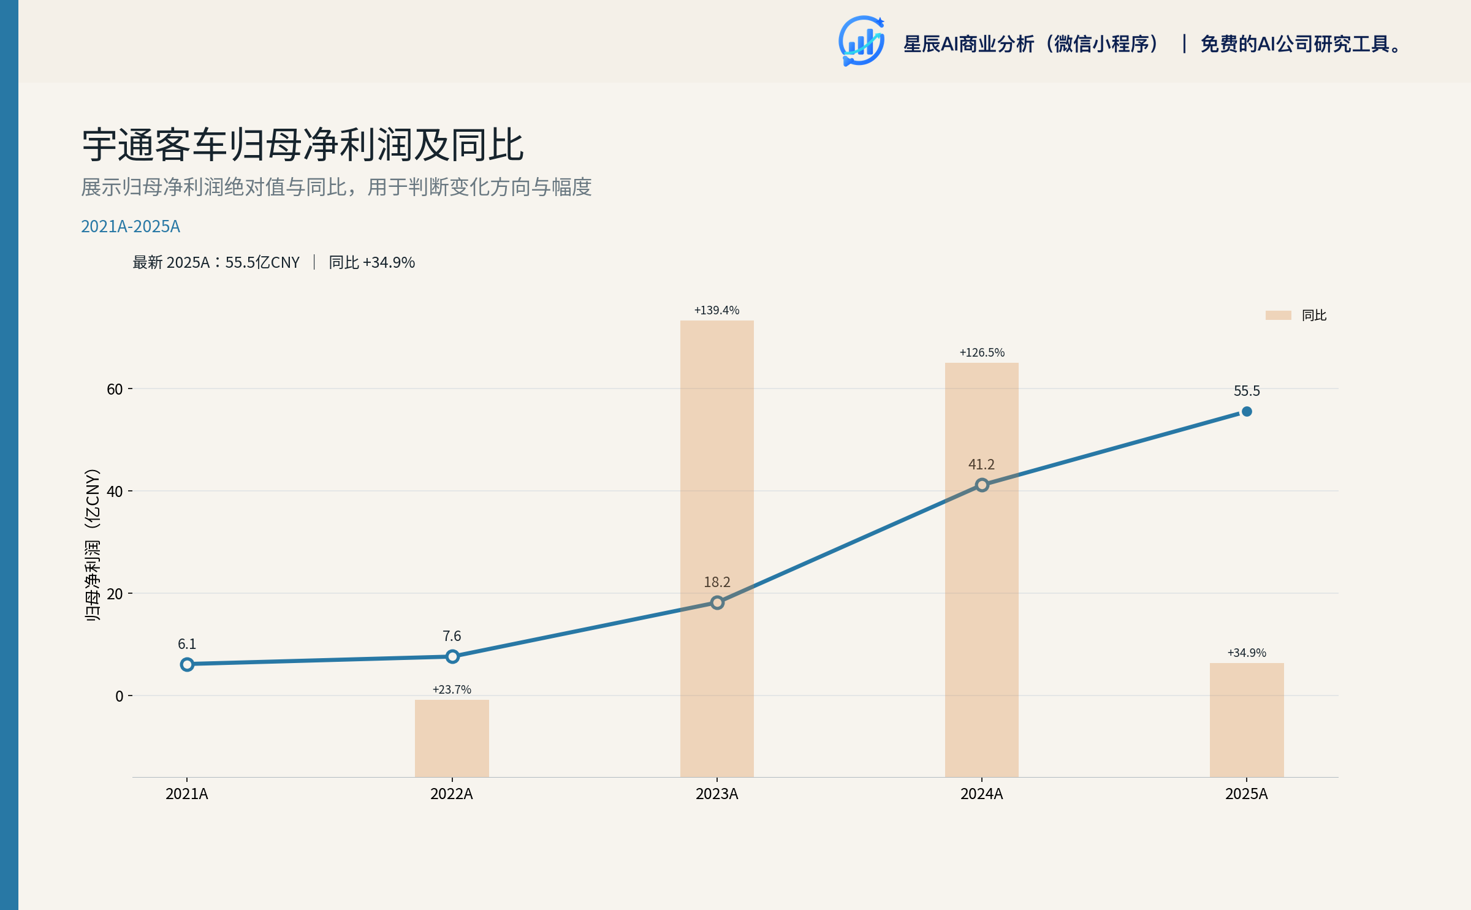Click the chart title 宇通客车归母净利润及同比
The image size is (1471, 910).
(303, 145)
